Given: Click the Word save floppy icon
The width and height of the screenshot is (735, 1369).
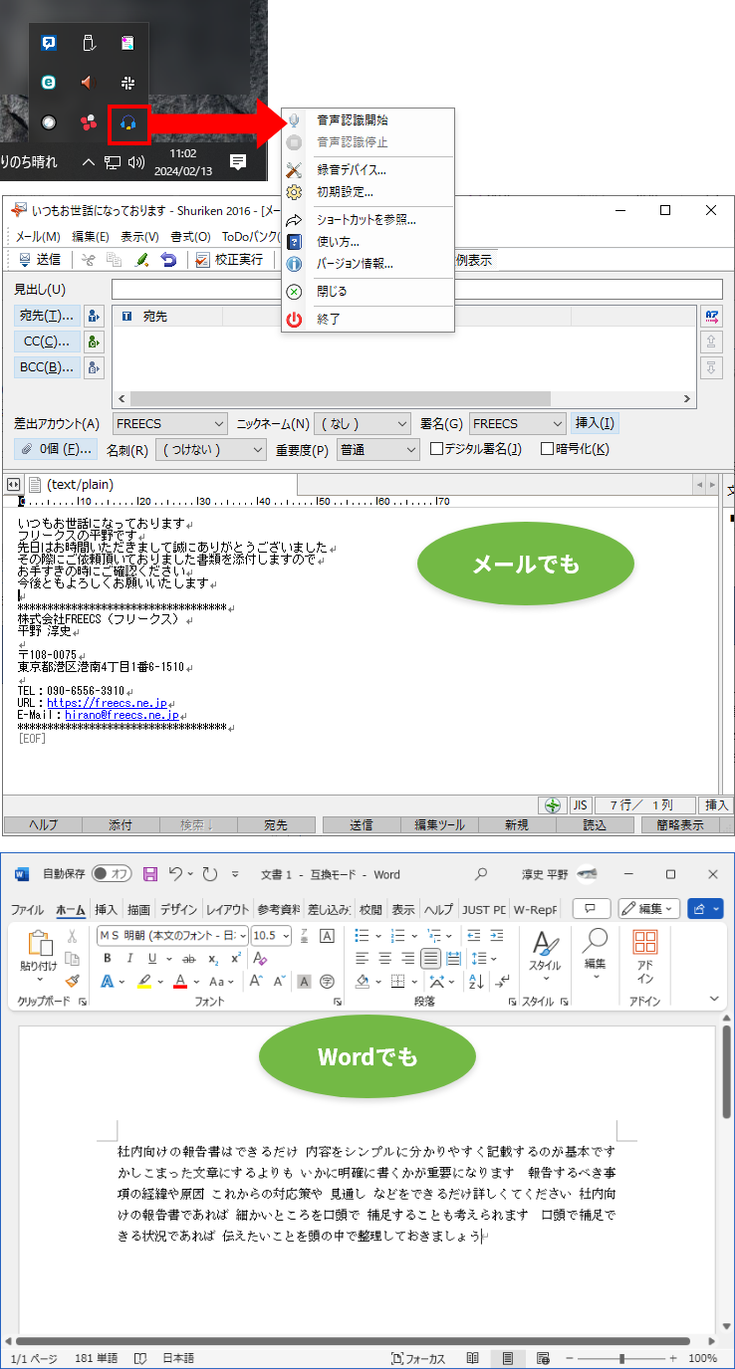Looking at the screenshot, I should pos(150,874).
